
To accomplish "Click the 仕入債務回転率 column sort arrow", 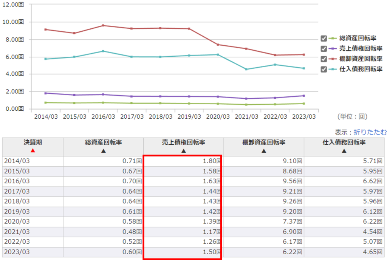I will [x=344, y=151].
